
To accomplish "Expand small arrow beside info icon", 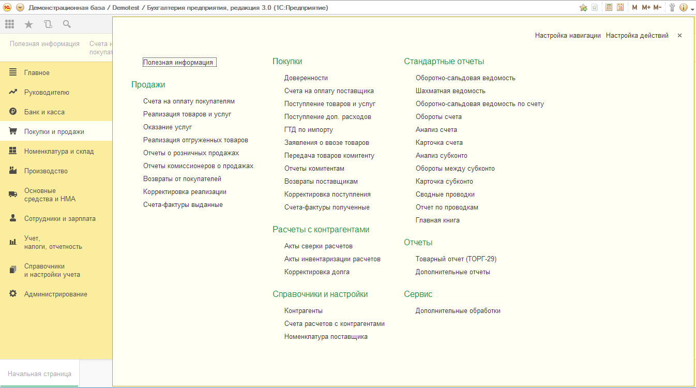I will pos(692,9).
